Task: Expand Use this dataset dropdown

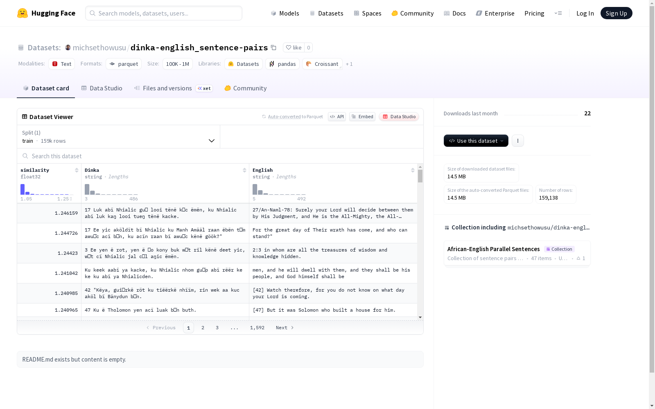Action: (x=476, y=141)
